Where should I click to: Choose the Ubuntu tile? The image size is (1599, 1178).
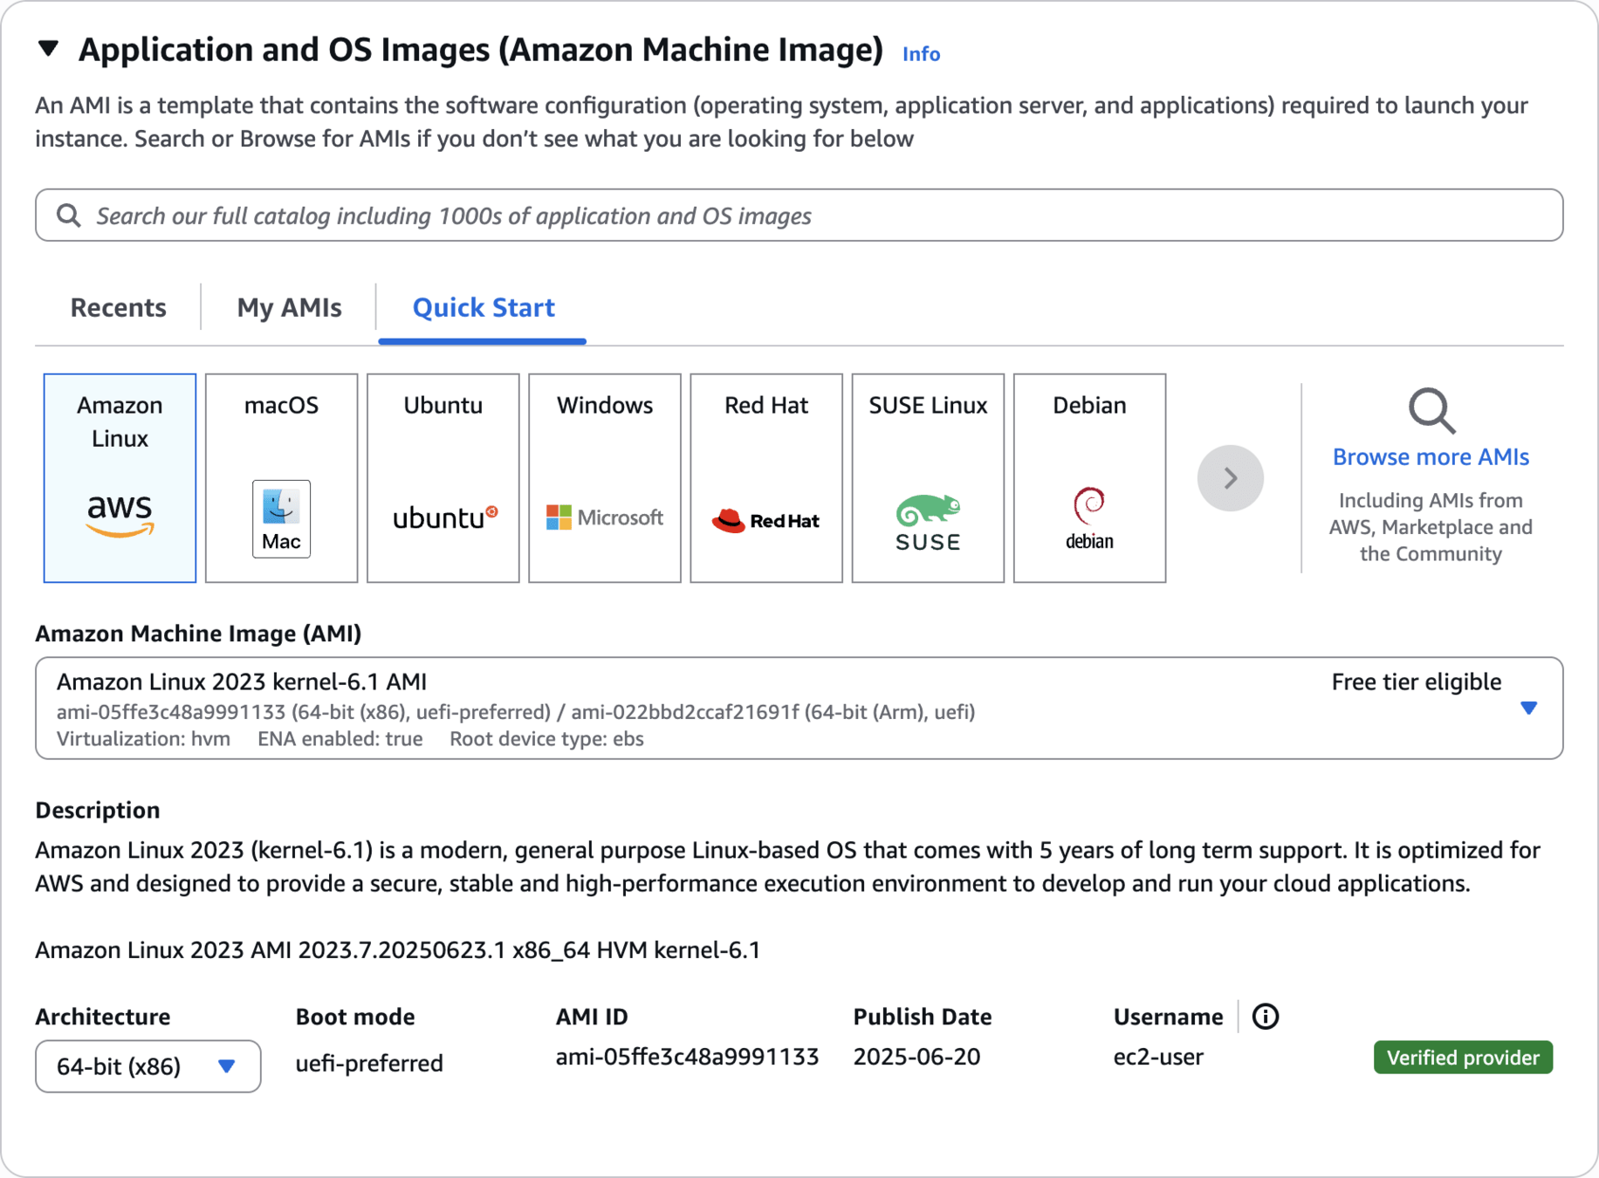[x=443, y=478]
